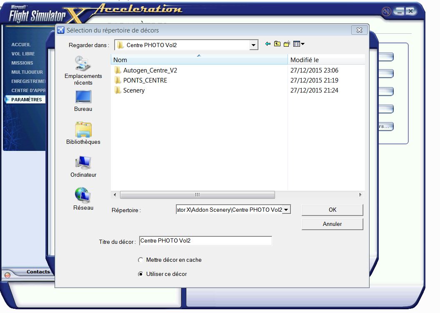Click date 27/12/2015 21:19
The height and width of the screenshot is (313, 440).
314,80
